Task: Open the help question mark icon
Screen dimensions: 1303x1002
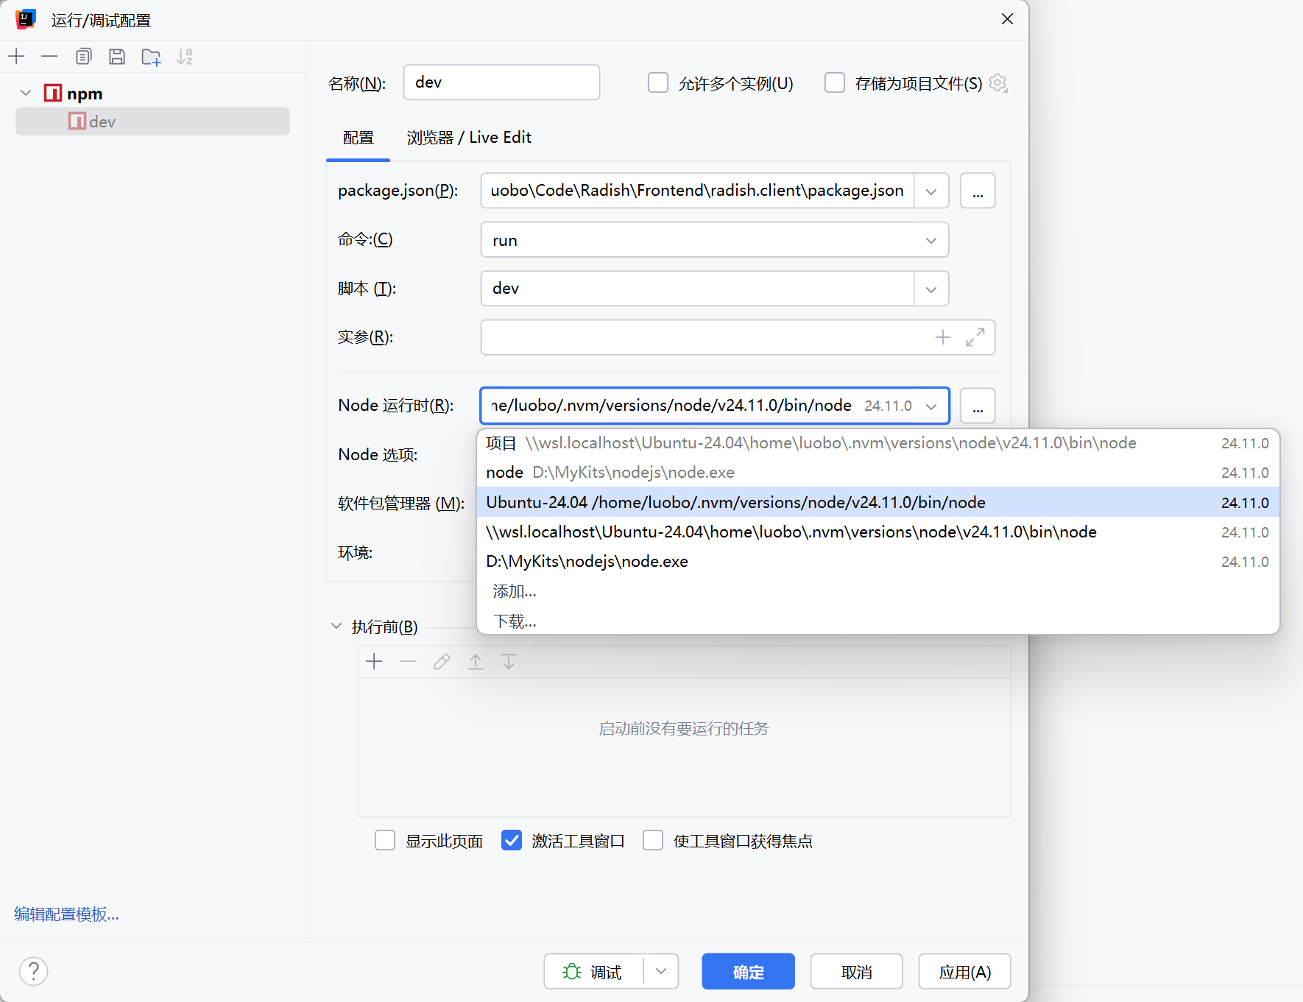Action: pyautogui.click(x=34, y=971)
